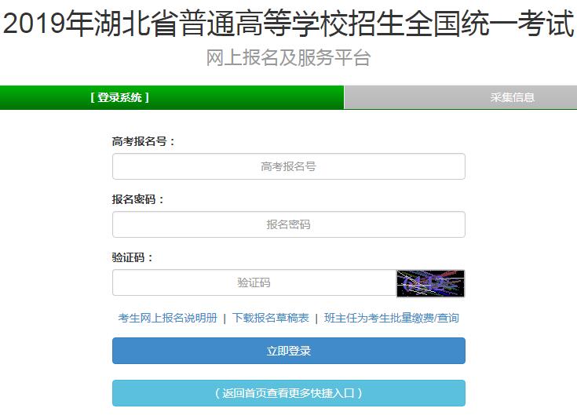Focus the 验证码 input field
This screenshot has width=577, height=419.
254,282
